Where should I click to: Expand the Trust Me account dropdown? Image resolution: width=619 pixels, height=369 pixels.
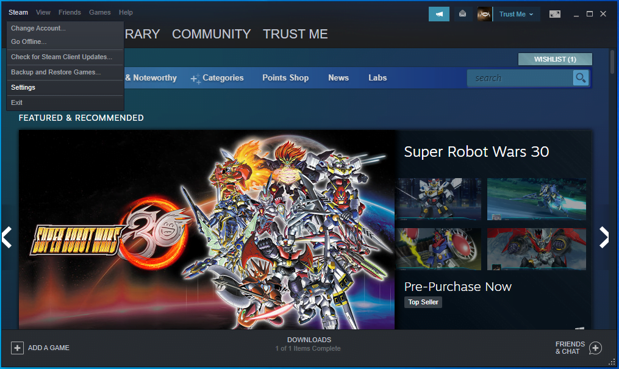pyautogui.click(x=516, y=14)
